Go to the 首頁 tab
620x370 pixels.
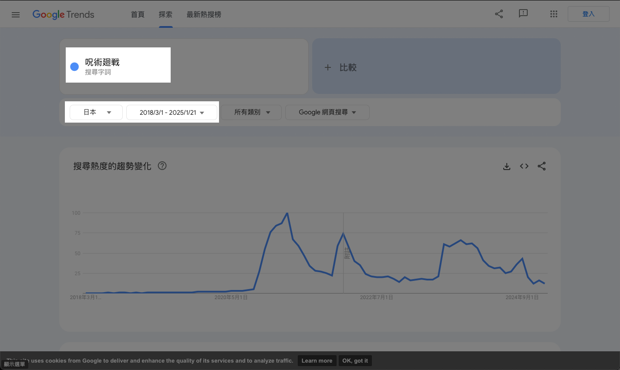(138, 14)
